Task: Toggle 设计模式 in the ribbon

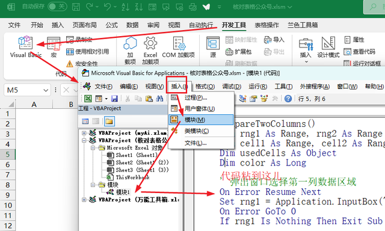Action: tap(328, 48)
